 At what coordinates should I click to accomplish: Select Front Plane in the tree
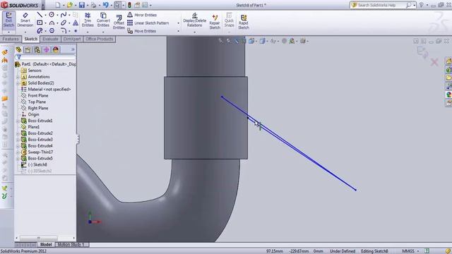pos(35,96)
